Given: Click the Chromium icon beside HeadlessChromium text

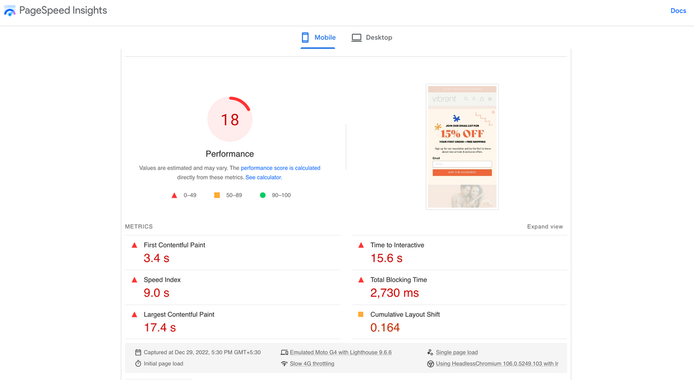Looking at the screenshot, I should click(x=430, y=364).
